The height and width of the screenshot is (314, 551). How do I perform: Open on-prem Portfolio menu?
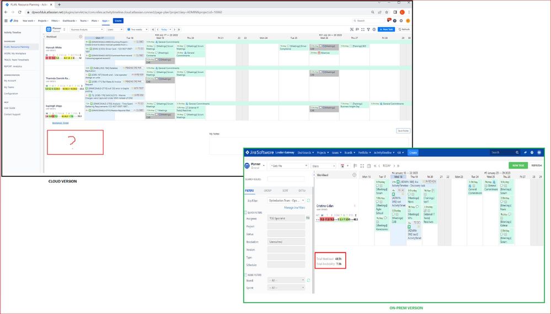pos(365,152)
